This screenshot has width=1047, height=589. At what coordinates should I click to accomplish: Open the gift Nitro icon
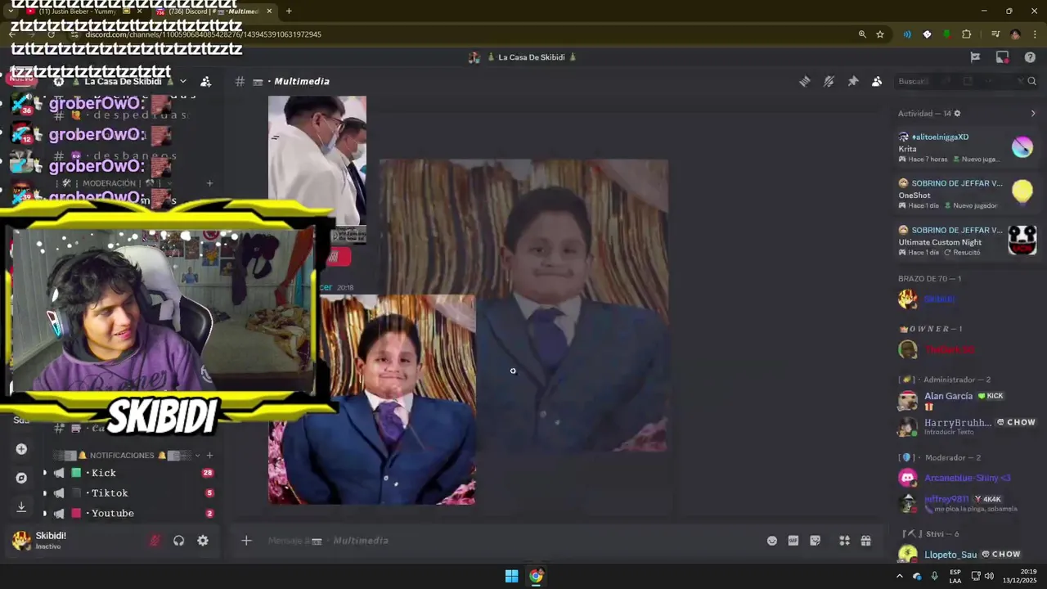[866, 541]
